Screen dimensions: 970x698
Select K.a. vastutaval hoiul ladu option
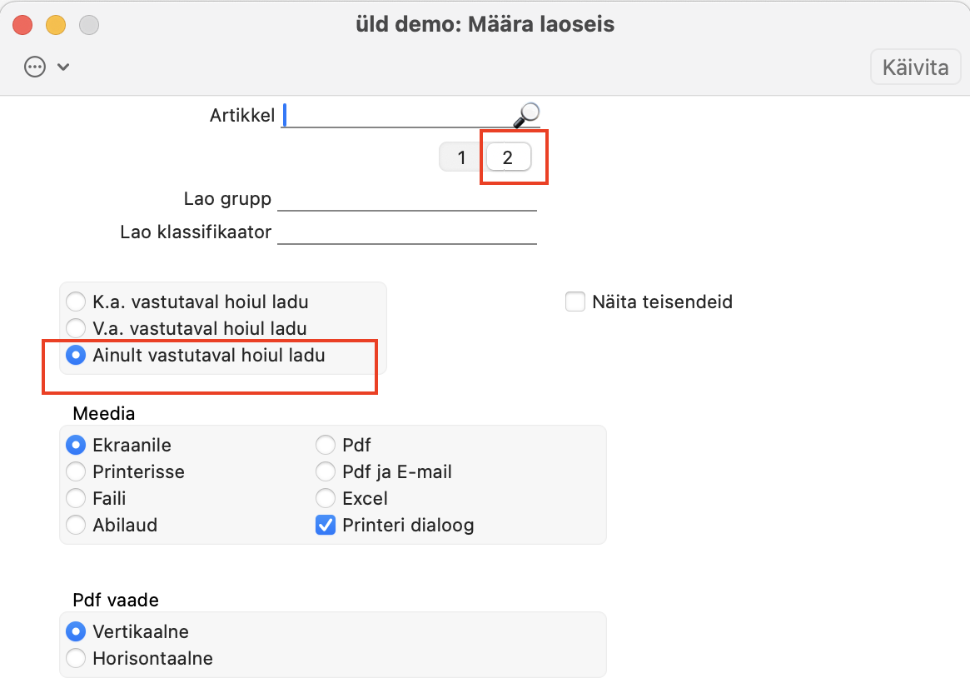click(x=76, y=302)
